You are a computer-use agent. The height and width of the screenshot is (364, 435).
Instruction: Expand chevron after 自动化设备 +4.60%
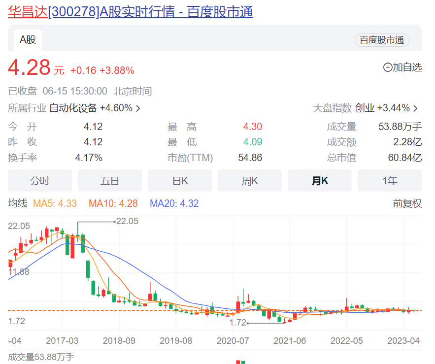coord(138,108)
